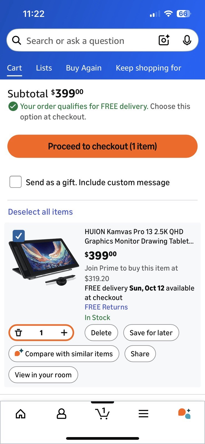Open the Rufus AI assistant icon

[184, 413]
